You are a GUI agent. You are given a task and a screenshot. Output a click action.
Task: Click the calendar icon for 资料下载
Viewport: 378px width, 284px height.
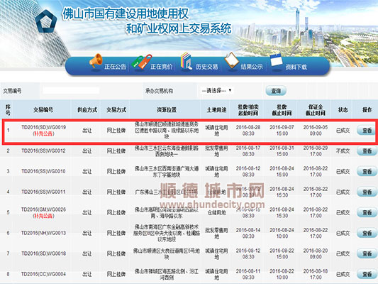click(x=277, y=60)
